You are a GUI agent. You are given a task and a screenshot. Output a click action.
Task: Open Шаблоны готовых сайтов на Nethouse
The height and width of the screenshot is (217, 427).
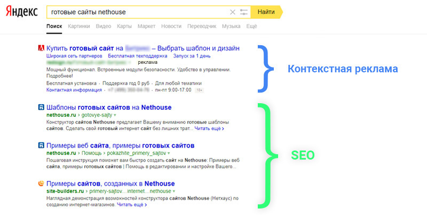click(x=109, y=107)
